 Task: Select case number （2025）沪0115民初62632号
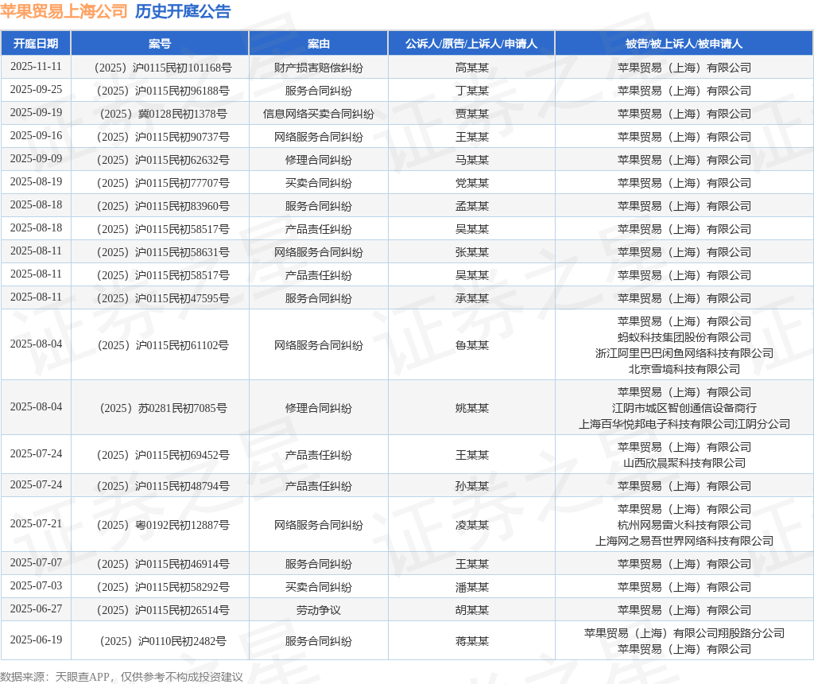[160, 160]
